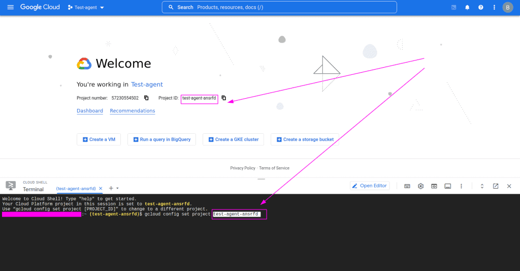Maximize or restore Cloud Shell panel height
The image size is (520, 271).
pyautogui.click(x=482, y=186)
